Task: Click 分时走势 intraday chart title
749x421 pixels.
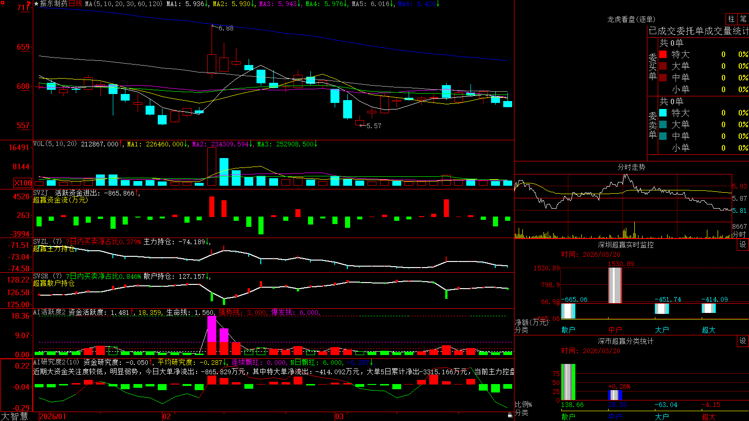Action: coord(631,167)
